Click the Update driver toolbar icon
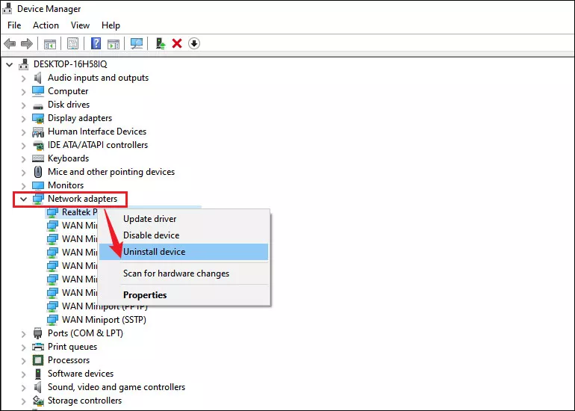This screenshot has width=575, height=411. pos(161,43)
